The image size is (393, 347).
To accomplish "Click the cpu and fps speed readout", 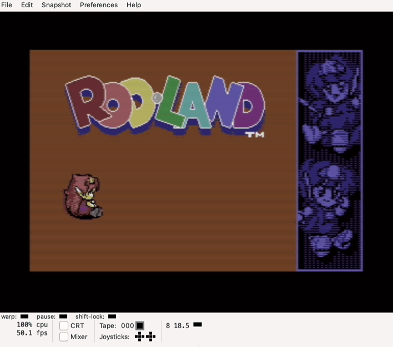I will click(x=32, y=329).
